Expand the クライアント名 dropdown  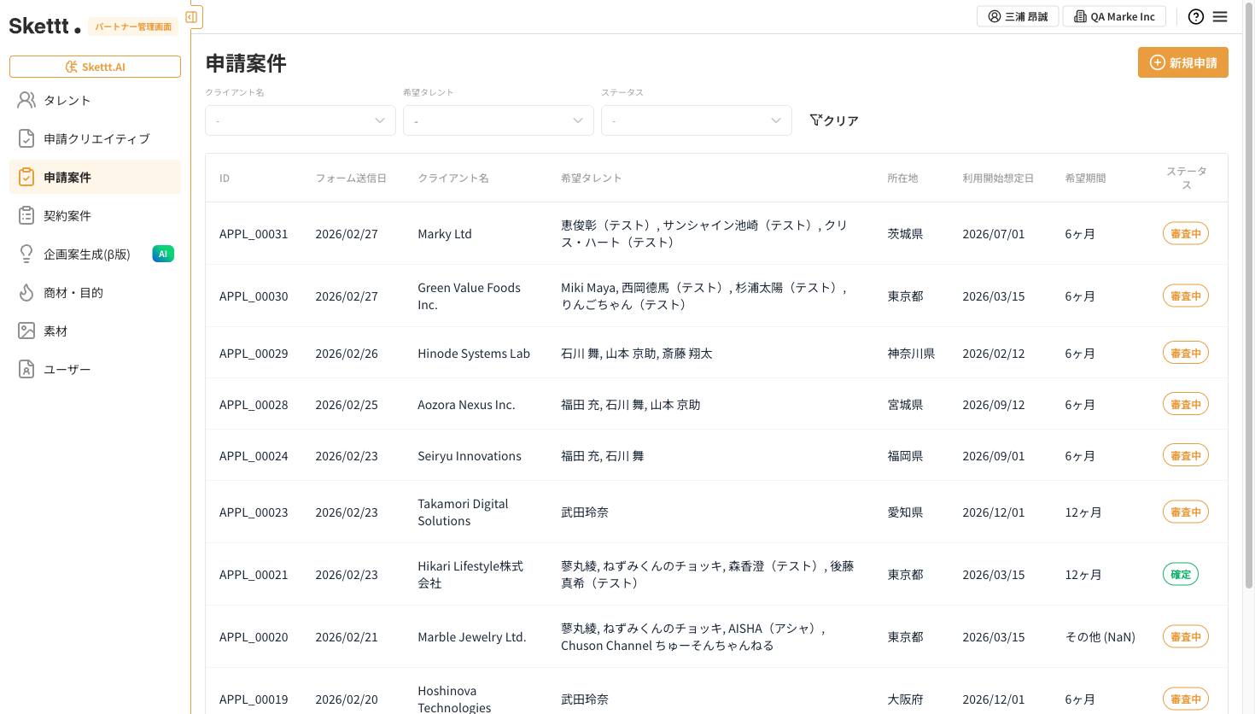(300, 120)
